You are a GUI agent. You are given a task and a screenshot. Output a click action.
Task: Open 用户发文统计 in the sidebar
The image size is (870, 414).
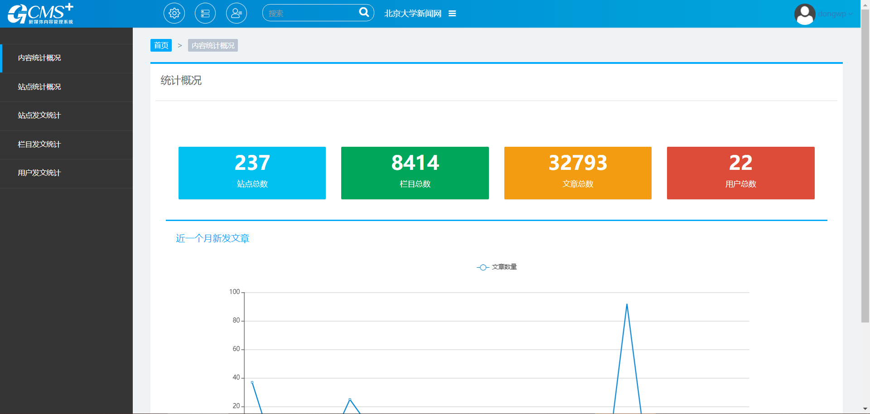point(39,173)
